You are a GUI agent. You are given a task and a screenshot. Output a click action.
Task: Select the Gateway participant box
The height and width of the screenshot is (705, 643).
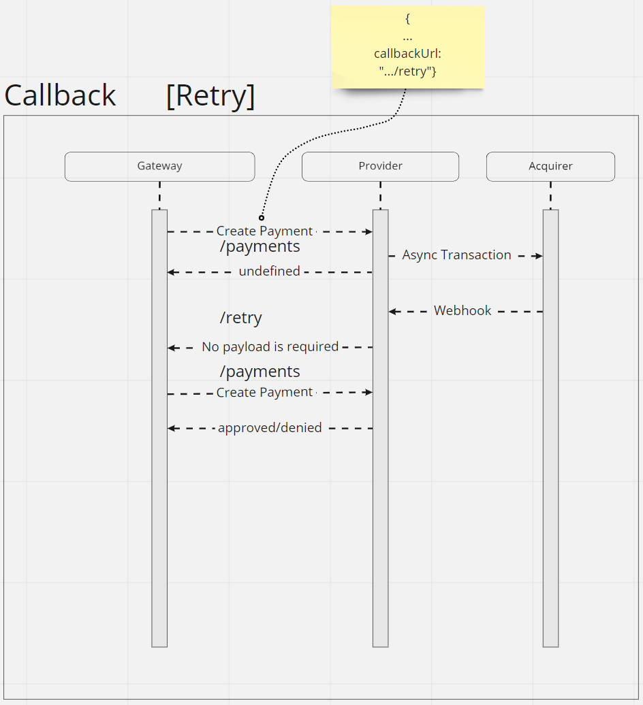[159, 166]
